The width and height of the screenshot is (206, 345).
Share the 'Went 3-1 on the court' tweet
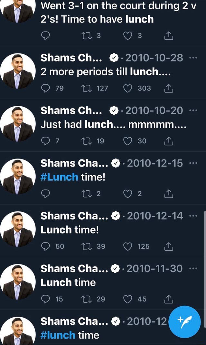pos(168,36)
